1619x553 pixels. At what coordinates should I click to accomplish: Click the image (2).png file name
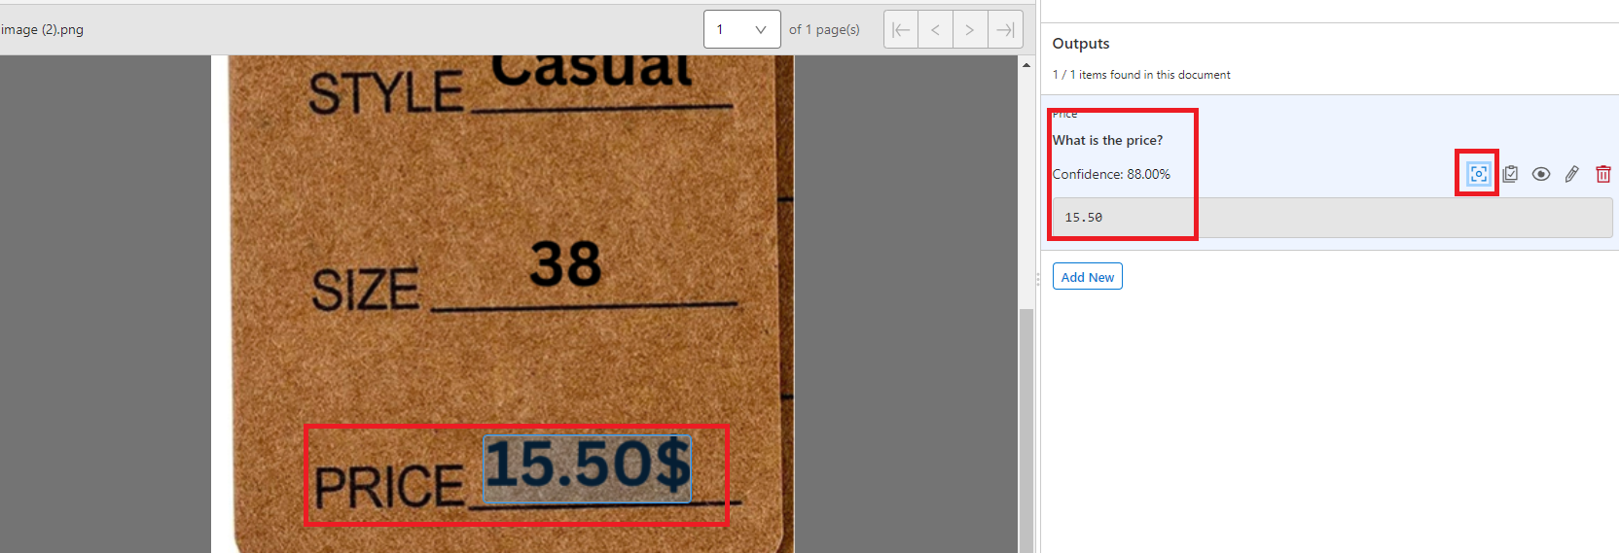click(42, 29)
